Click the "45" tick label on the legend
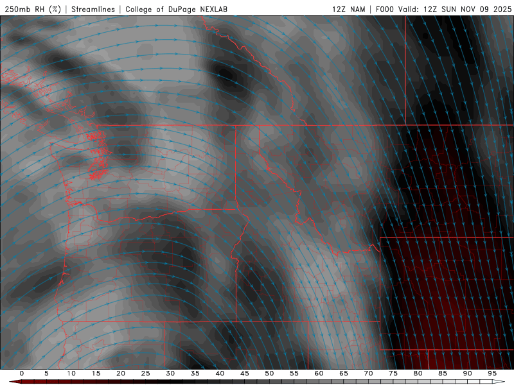 pyautogui.click(x=245, y=373)
